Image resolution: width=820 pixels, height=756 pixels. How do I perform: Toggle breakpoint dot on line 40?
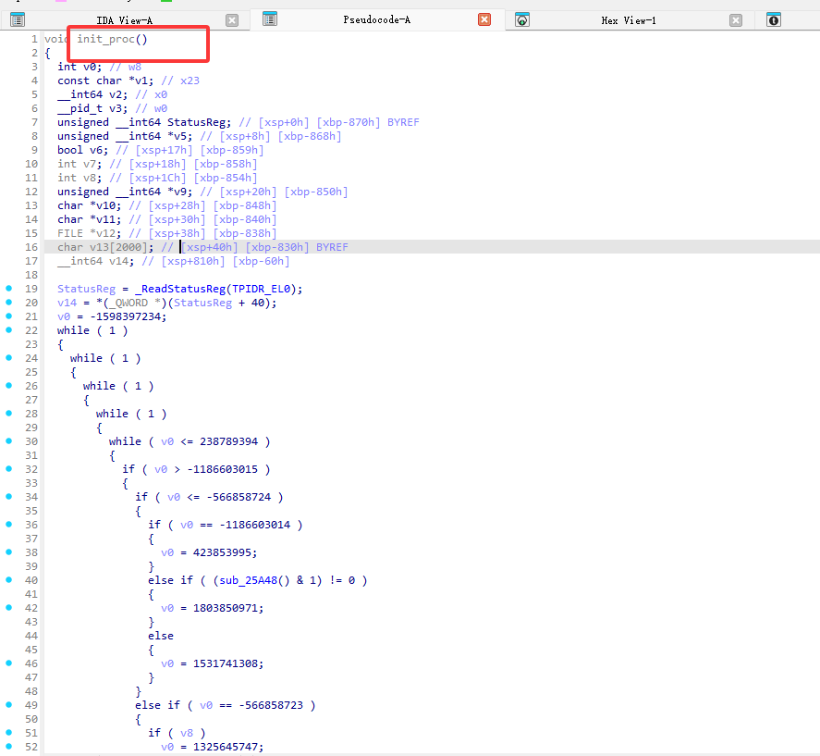tap(9, 579)
